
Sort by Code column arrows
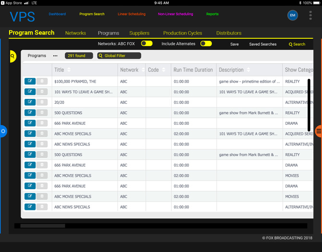coord(164,70)
